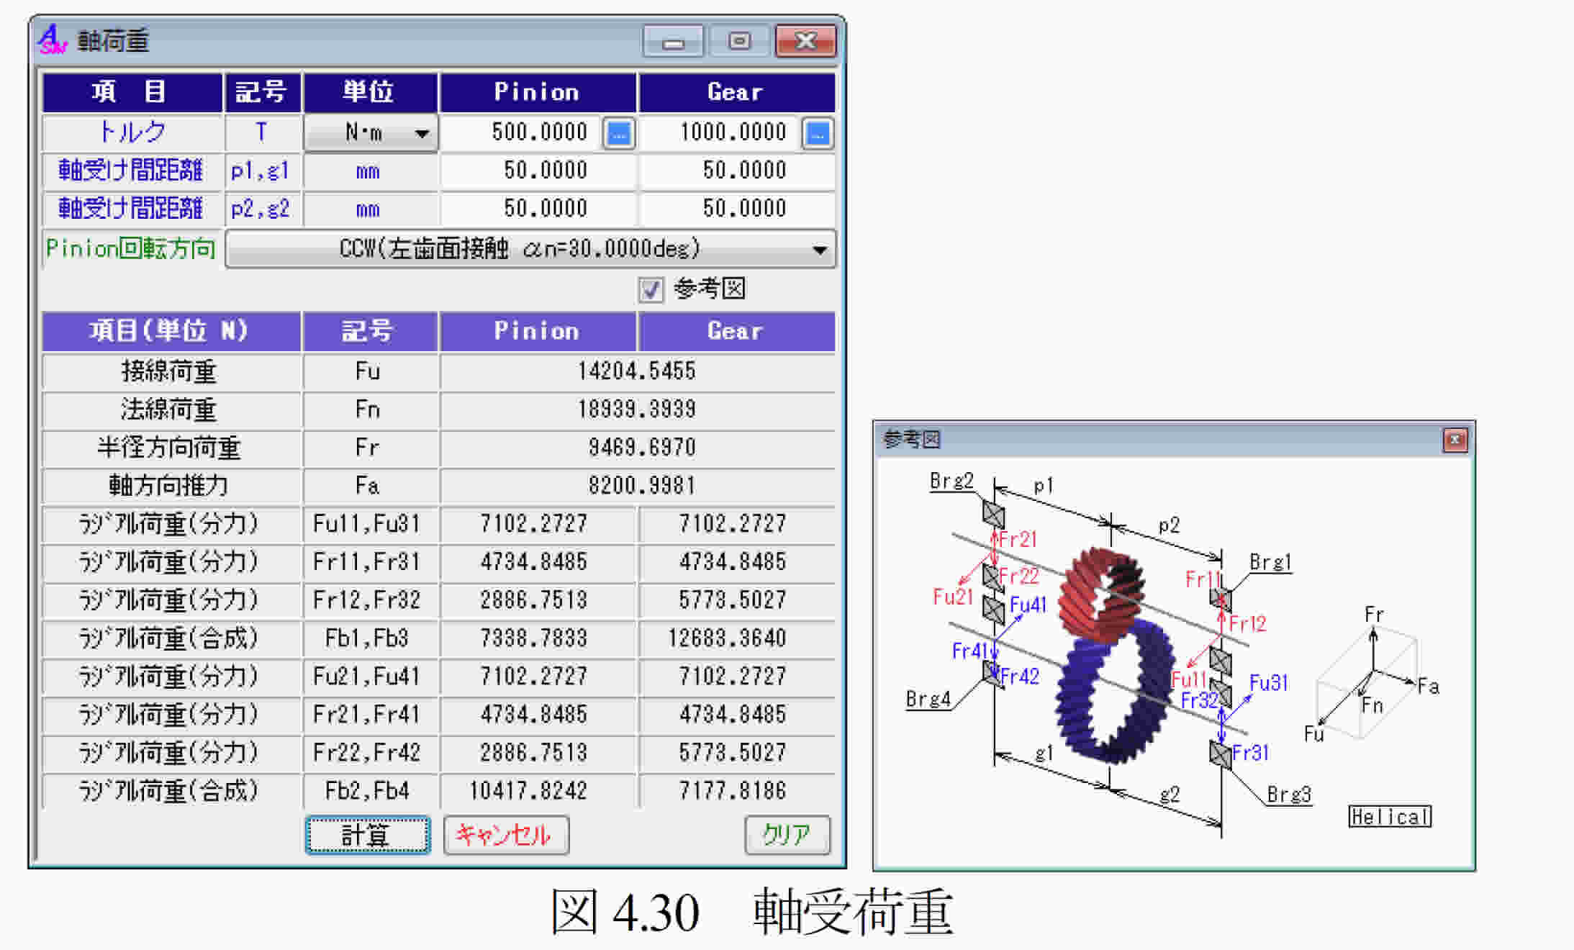1574x950 pixels.
Task: Click the 項目(単位 N) results header
Action: [x=171, y=332]
